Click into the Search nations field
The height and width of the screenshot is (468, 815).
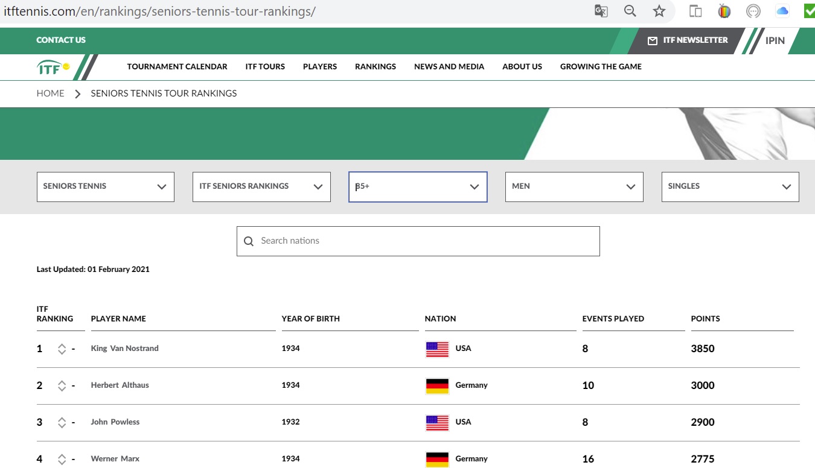[423, 241]
